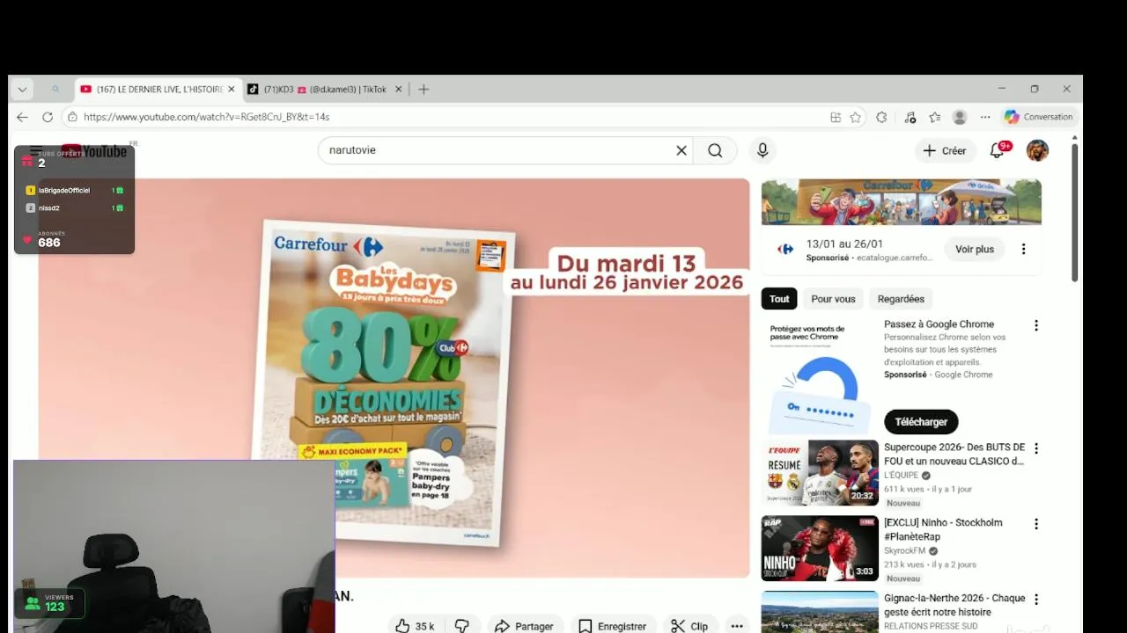Open Ninho Stockholm video thumbnail
1127x633 pixels.
point(820,549)
